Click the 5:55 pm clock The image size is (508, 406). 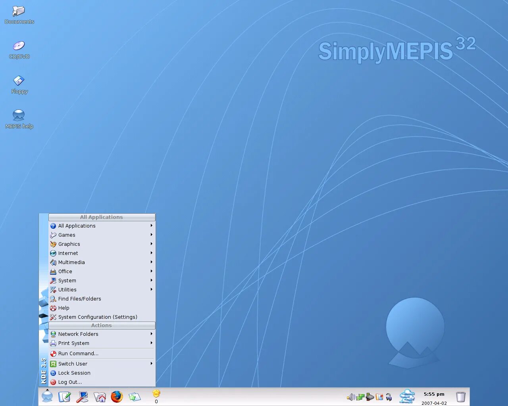coord(434,394)
